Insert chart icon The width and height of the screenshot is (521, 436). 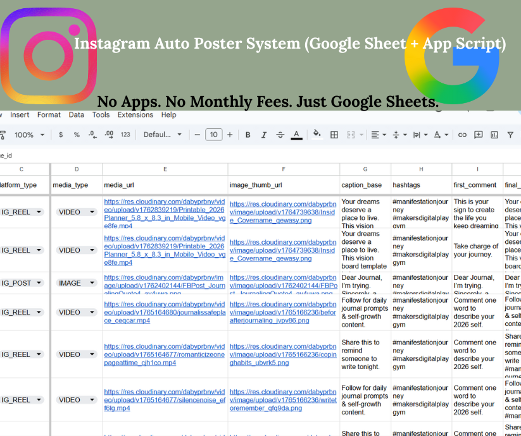pos(494,135)
